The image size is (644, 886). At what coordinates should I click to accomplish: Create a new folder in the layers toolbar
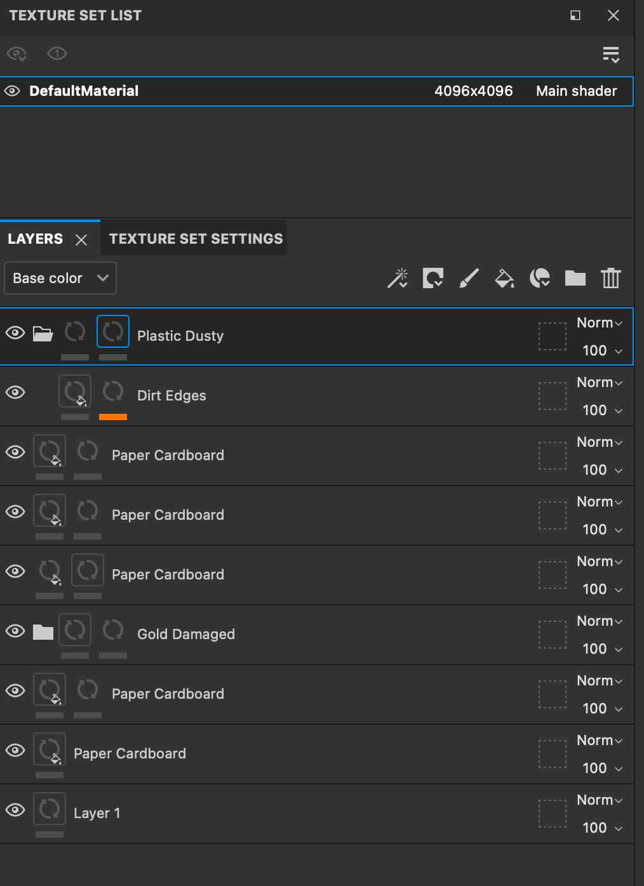coord(575,278)
